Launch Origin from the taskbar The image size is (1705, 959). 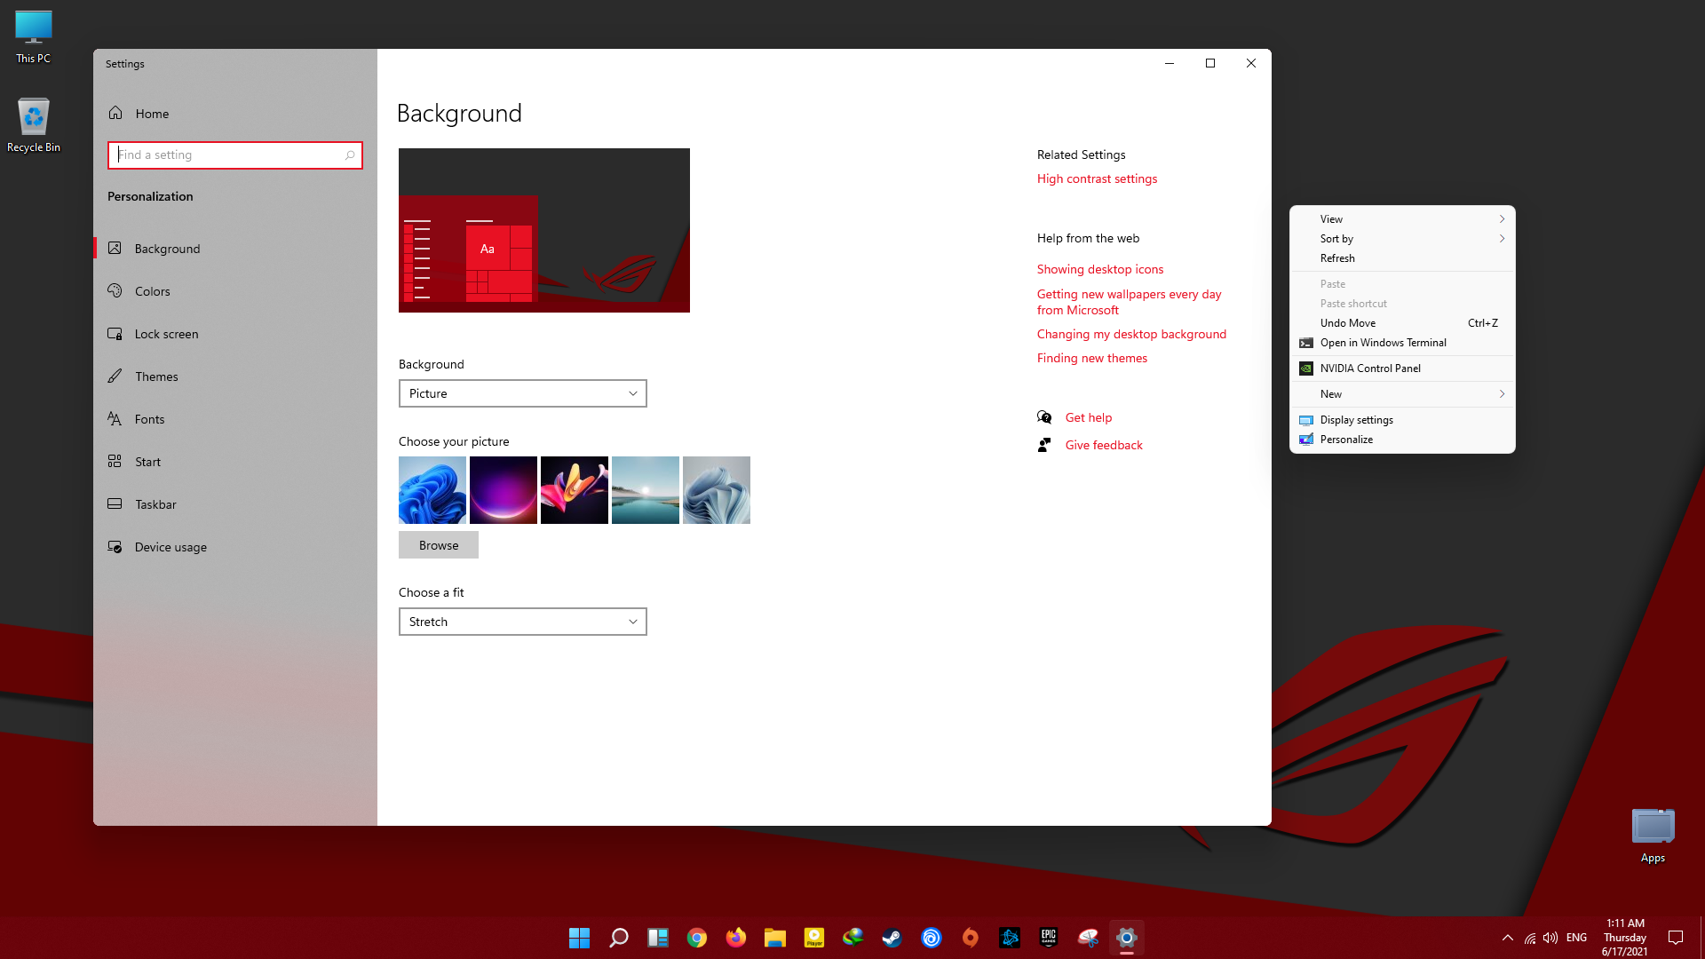coord(971,938)
